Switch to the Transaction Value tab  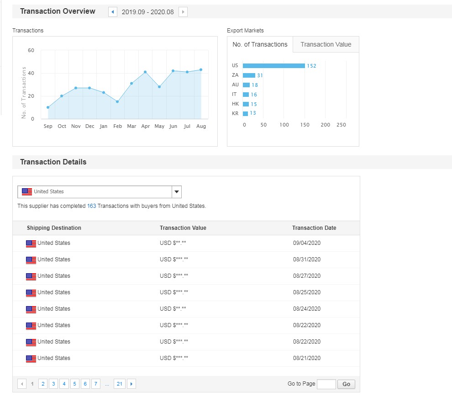[326, 44]
